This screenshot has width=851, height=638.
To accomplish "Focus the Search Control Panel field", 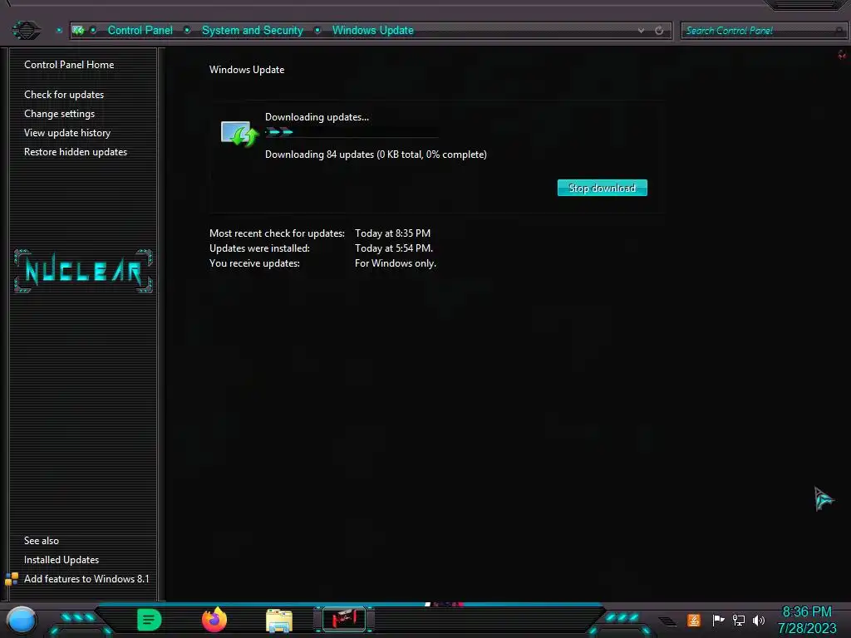I will point(763,31).
